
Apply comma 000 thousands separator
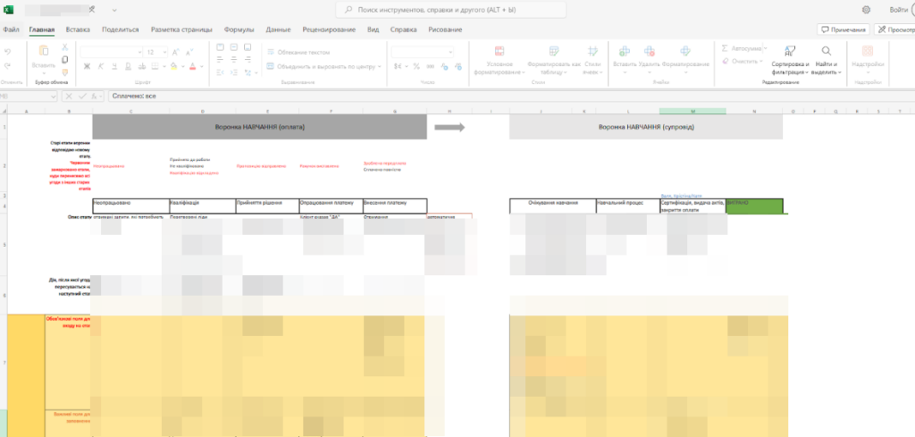click(430, 66)
